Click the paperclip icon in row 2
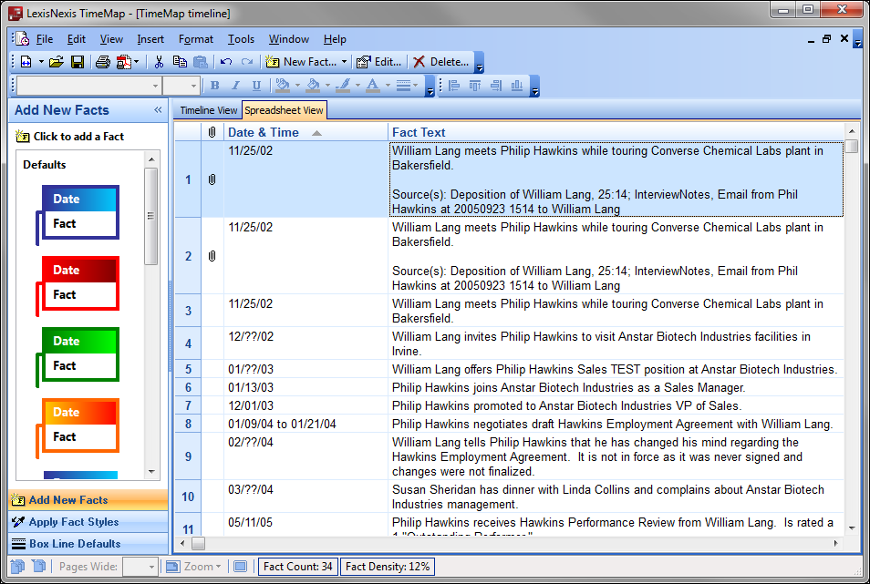The width and height of the screenshot is (870, 584). [212, 256]
